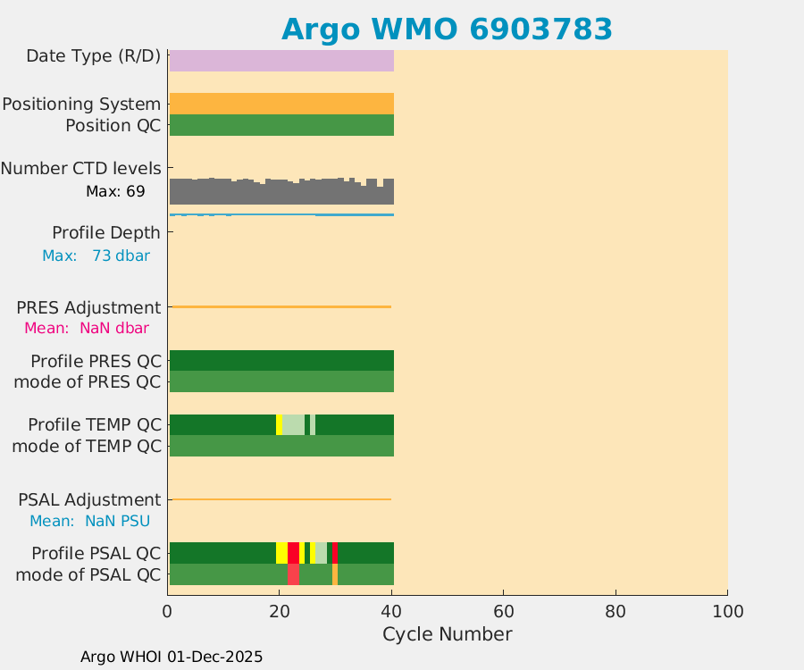Screen dimensions: 804x670
Task: Click the Argo WMO 6903783 chart title
Action: pos(447,29)
